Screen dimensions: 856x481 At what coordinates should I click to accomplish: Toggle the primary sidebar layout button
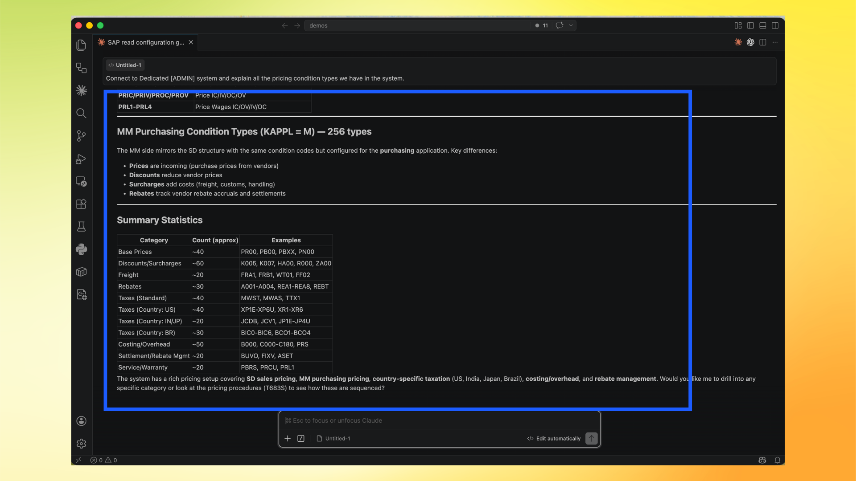click(x=750, y=25)
